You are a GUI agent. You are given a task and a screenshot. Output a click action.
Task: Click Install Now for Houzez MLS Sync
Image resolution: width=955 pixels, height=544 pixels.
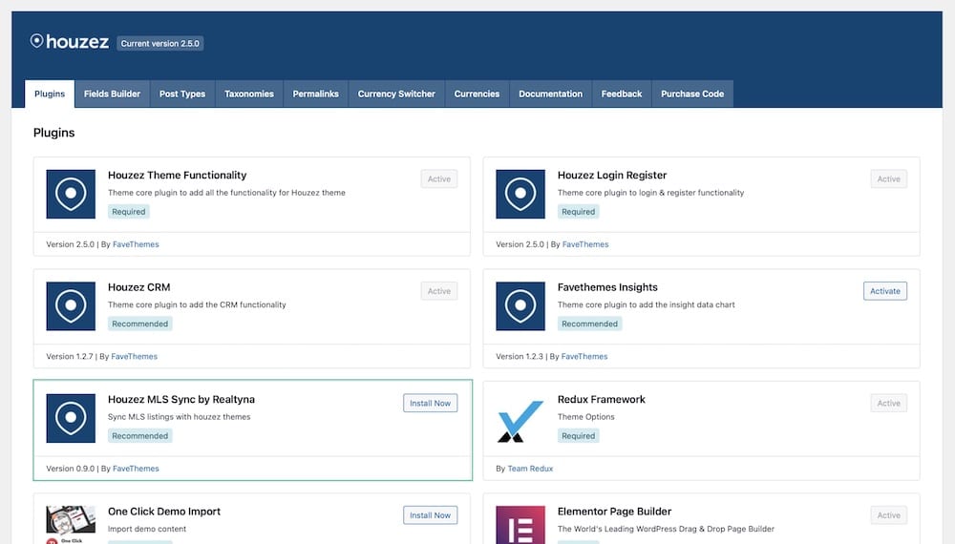point(430,403)
